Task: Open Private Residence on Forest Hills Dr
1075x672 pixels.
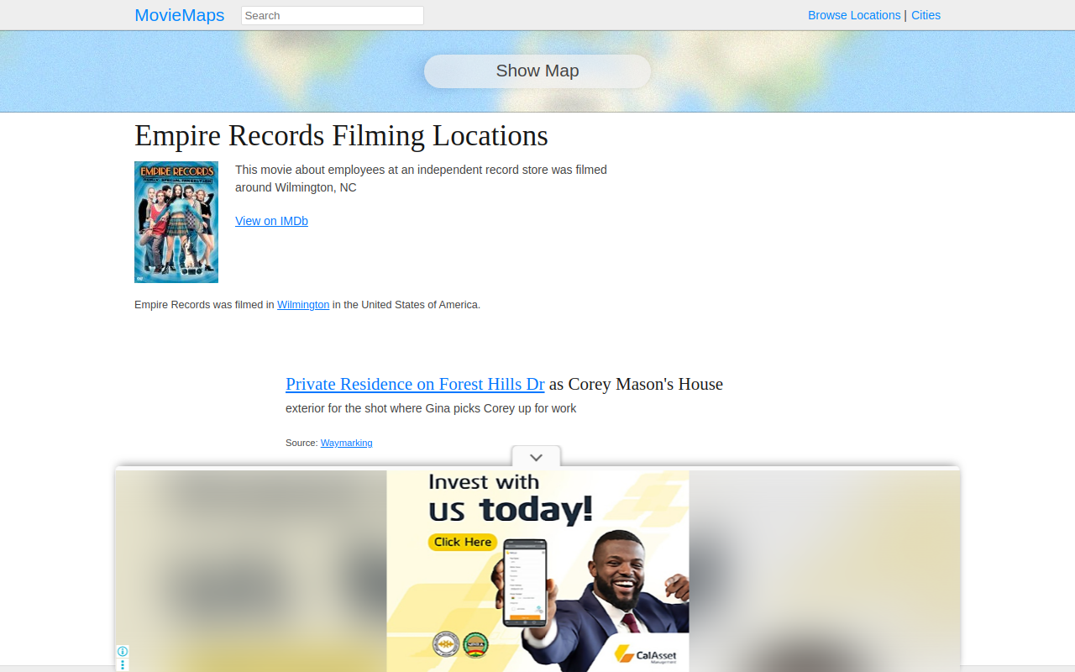Action: pyautogui.click(x=415, y=384)
